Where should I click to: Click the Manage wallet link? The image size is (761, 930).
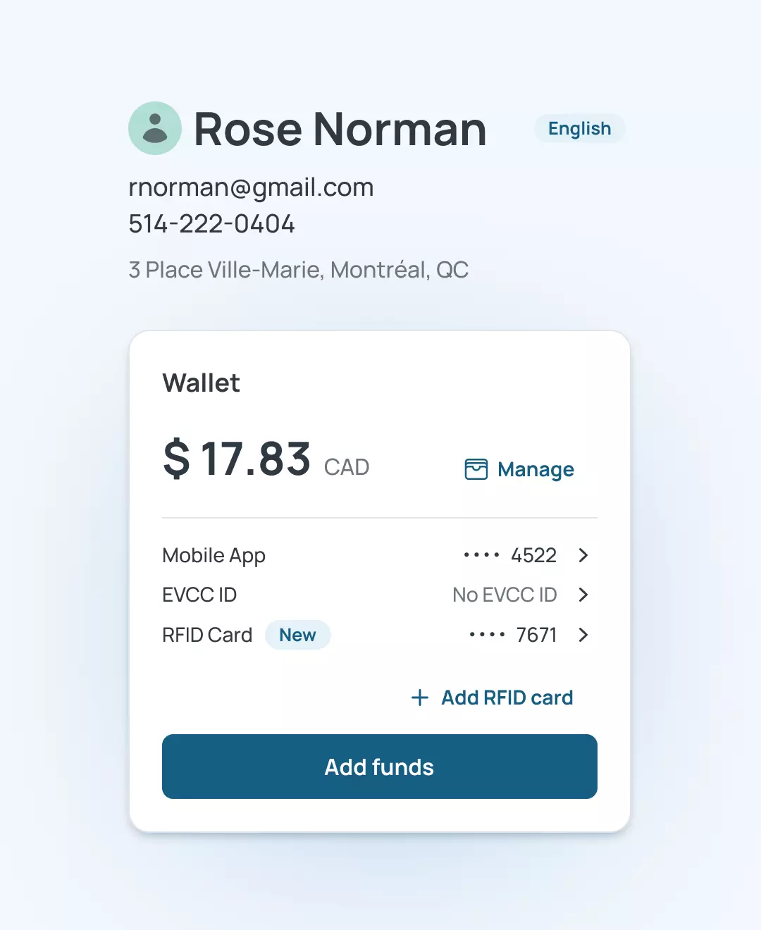(x=536, y=470)
